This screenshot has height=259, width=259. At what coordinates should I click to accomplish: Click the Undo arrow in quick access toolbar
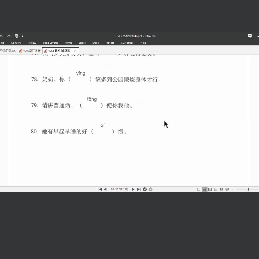pyautogui.click(x=1, y=36)
